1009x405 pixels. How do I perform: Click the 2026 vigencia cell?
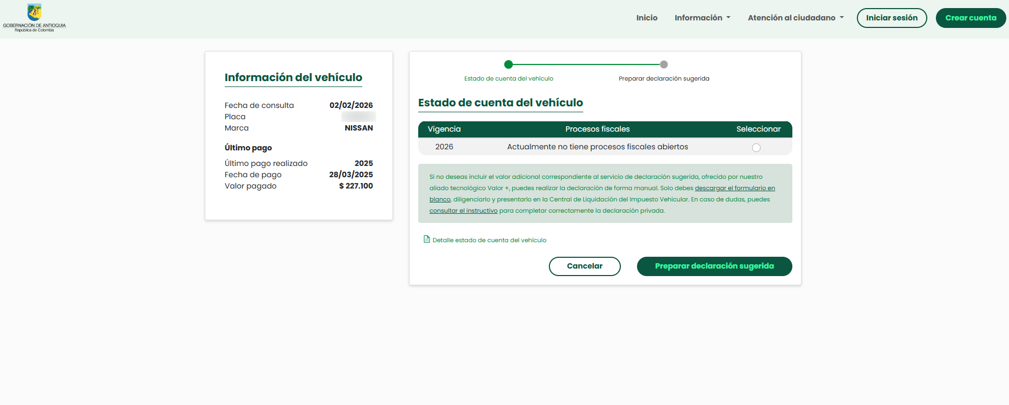pos(444,147)
